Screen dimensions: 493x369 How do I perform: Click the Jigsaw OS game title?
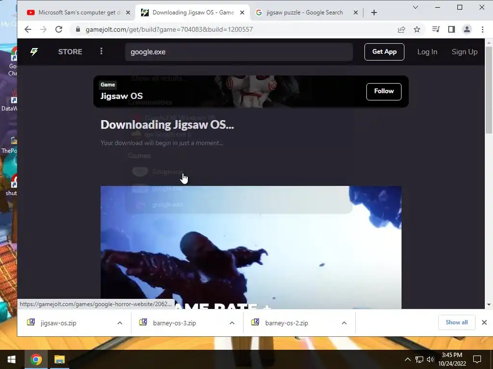(x=121, y=96)
